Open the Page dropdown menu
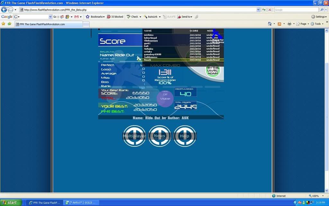Viewport: 329px width, 206px height. tap(302, 24)
